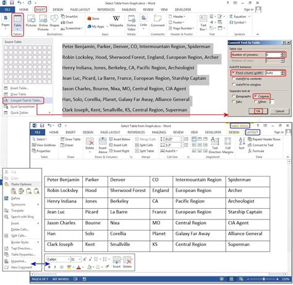The height and width of the screenshot is (285, 293).
Task: Click Repeat Header Rows
Action: pyautogui.click(x=264, y=139)
